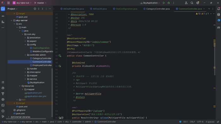Open the sky-take-out project dropdown
Viewport: 221px width, 124px height.
[x=22, y=3]
